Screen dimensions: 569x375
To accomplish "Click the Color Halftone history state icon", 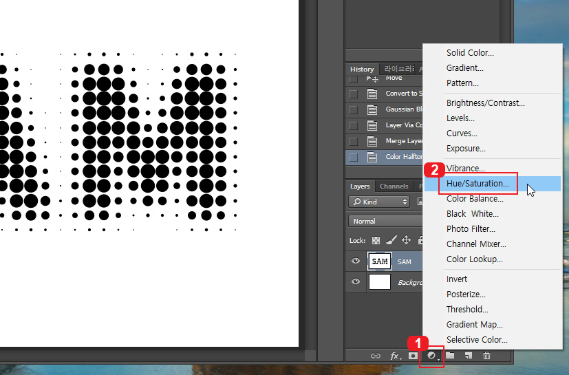I will [372, 157].
